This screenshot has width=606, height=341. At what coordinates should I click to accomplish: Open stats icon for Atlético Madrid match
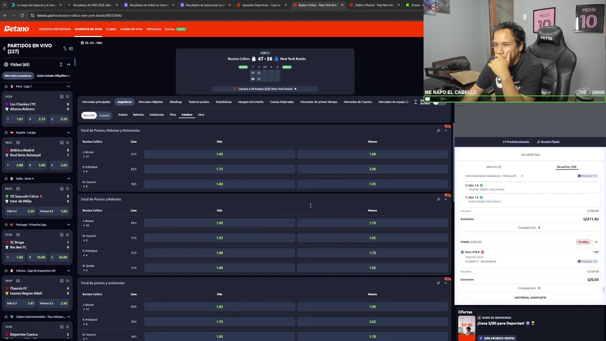tap(62, 143)
